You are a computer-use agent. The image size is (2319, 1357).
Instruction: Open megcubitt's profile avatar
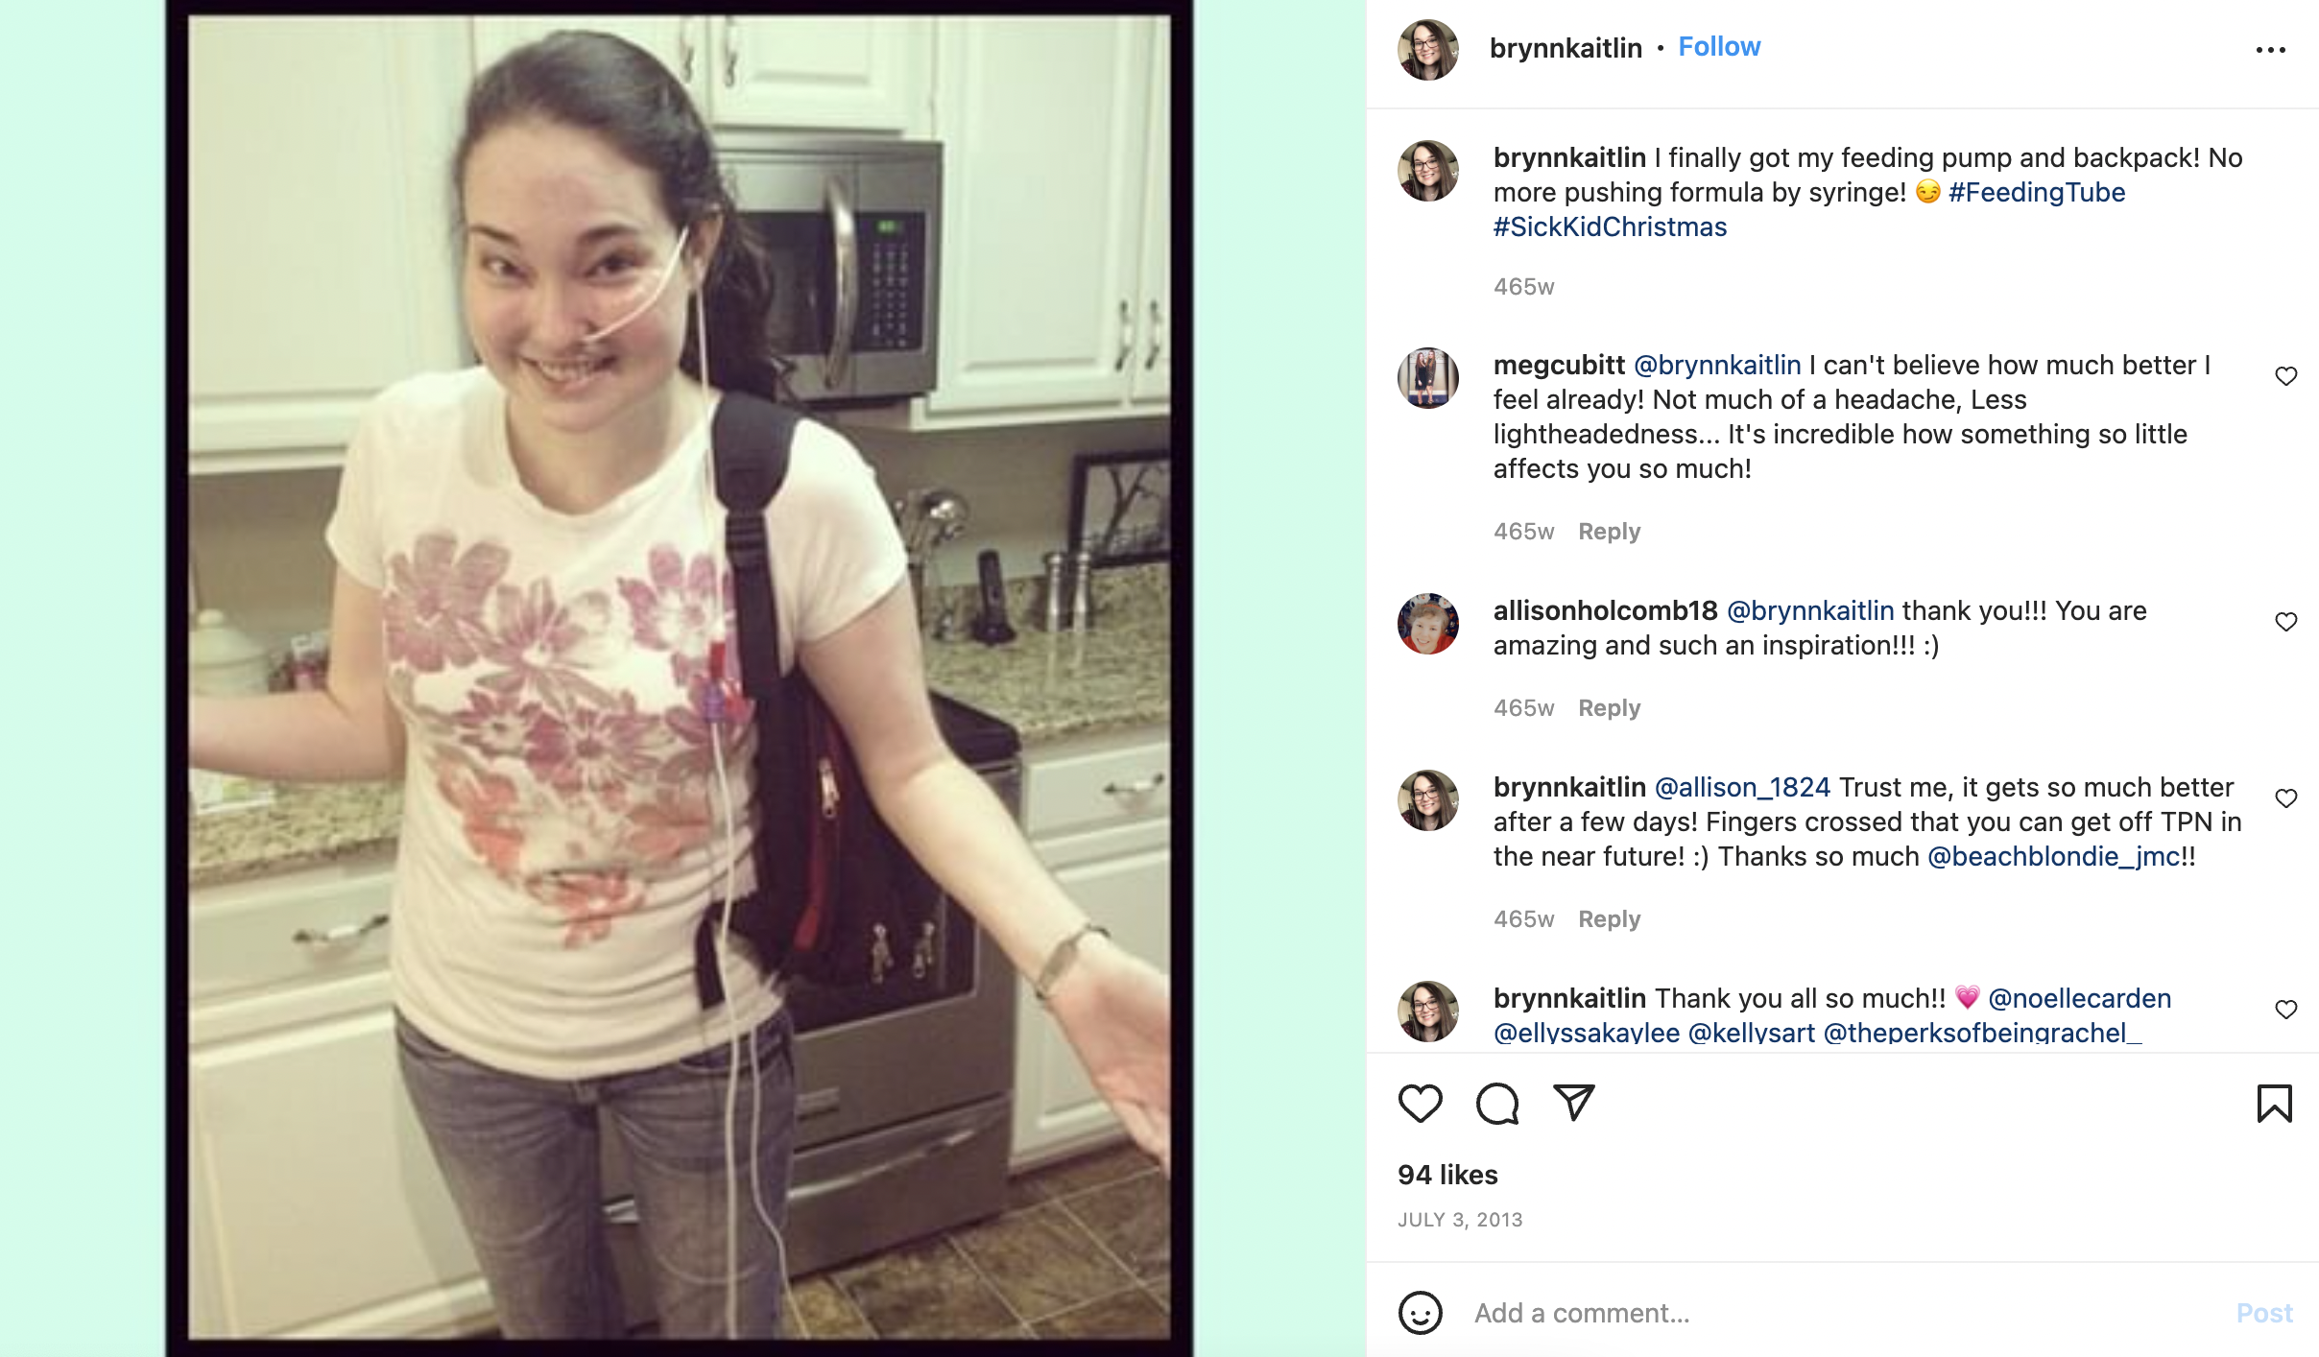click(1427, 377)
